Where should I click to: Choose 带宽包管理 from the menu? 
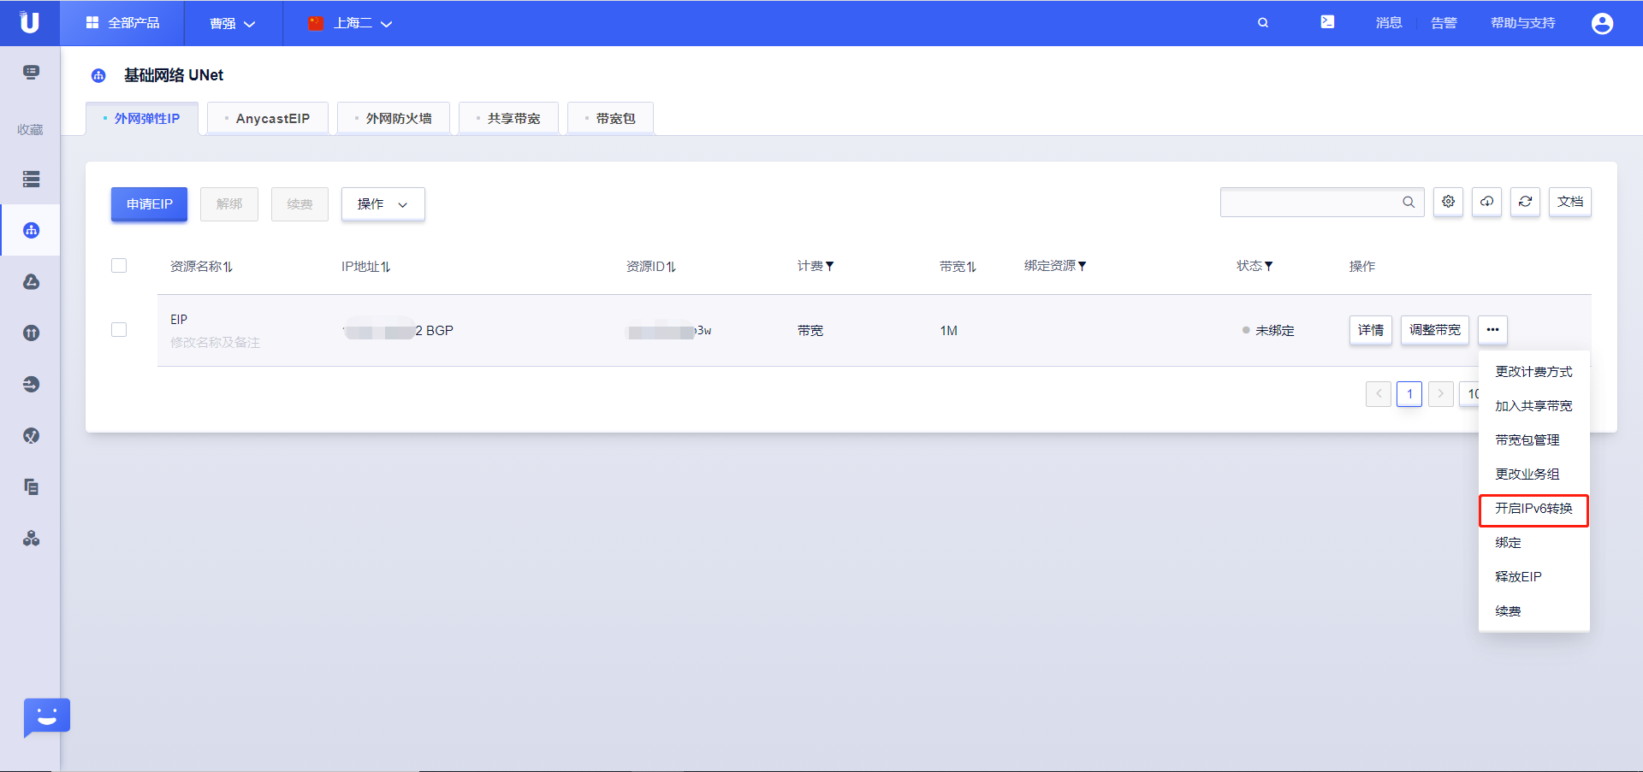click(x=1533, y=440)
